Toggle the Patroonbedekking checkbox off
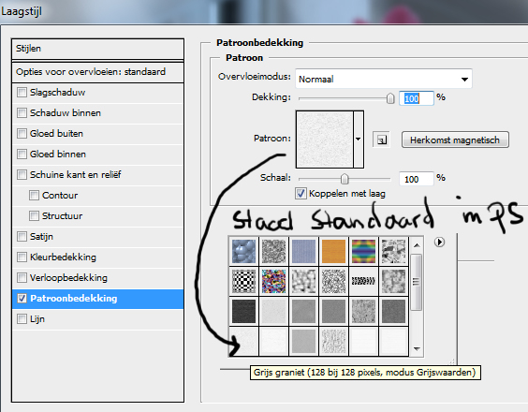Screen dimensions: 528x412 click(22, 298)
